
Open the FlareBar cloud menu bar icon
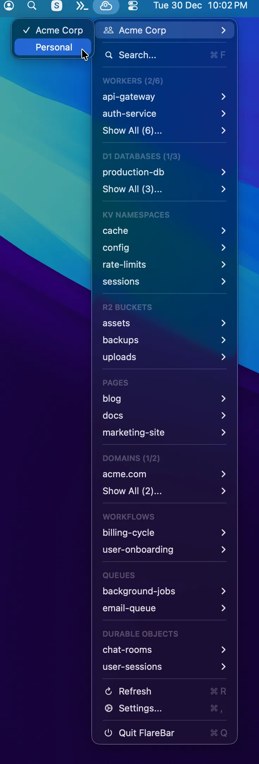[x=106, y=6]
